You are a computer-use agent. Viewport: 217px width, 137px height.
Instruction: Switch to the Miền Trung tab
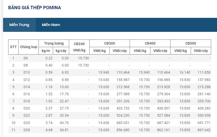coord(19,25)
